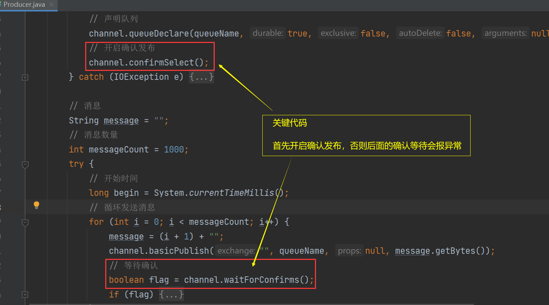Click the exclusive: parameter hint
The image size is (549, 305).
coord(338,33)
